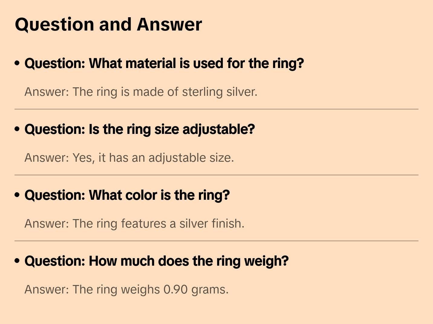Expand the "Is the ring size adjustable?" question
Viewport: 433px width, 324px height.
pyautogui.click(x=139, y=129)
